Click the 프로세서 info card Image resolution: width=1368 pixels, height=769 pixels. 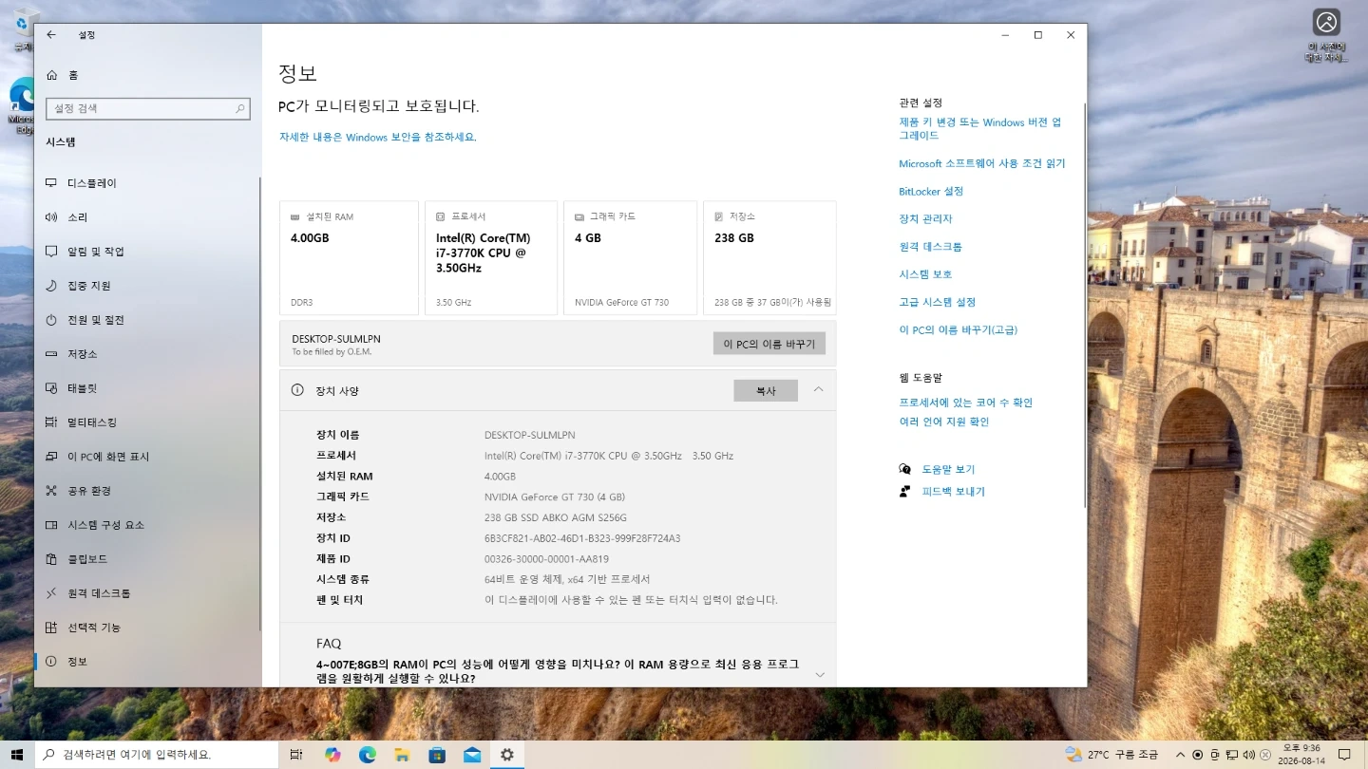[x=490, y=257]
